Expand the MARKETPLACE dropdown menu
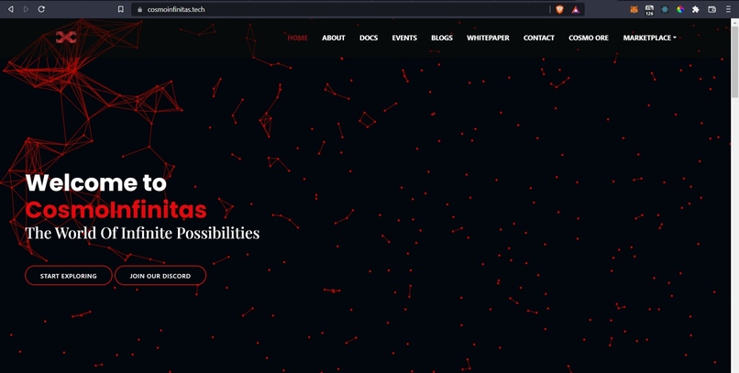 point(649,38)
